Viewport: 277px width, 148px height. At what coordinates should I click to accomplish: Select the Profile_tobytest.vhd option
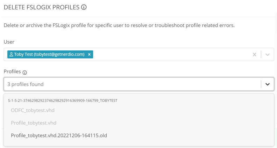pos(34,123)
